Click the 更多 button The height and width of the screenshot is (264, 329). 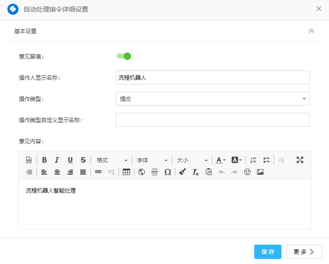[x=304, y=252]
